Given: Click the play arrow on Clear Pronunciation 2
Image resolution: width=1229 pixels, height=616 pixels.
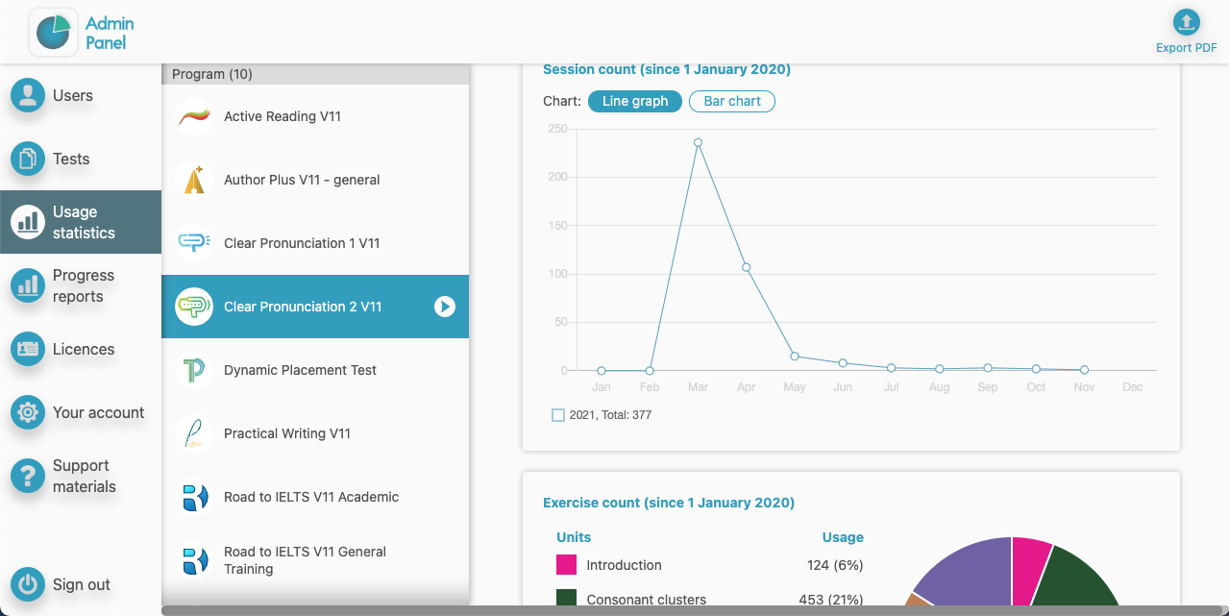Looking at the screenshot, I should pos(444,307).
